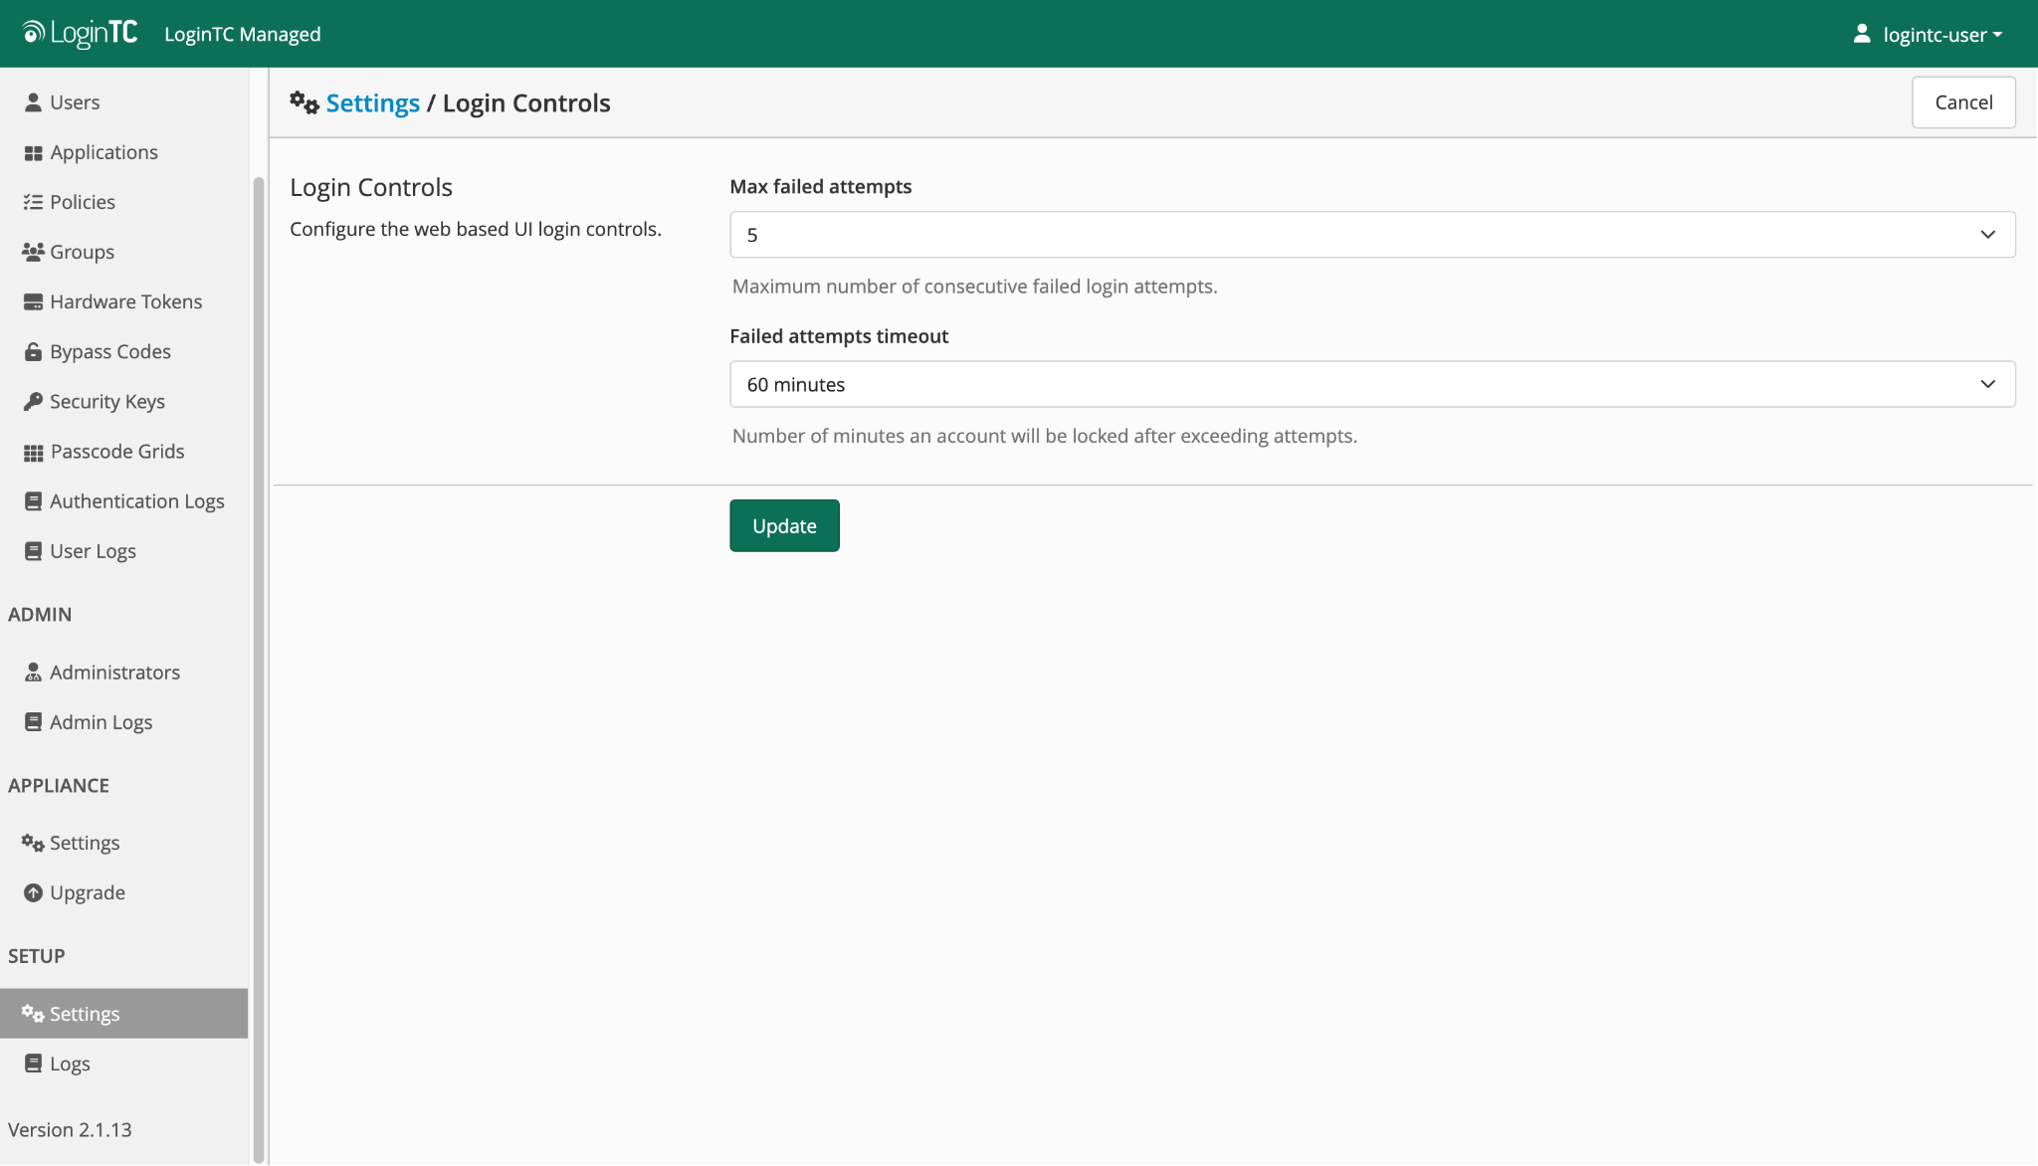Click the Admin Logs book icon
The width and height of the screenshot is (2038, 1166).
(x=33, y=722)
